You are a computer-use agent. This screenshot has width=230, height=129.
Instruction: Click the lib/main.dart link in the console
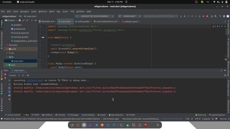tap(35, 80)
